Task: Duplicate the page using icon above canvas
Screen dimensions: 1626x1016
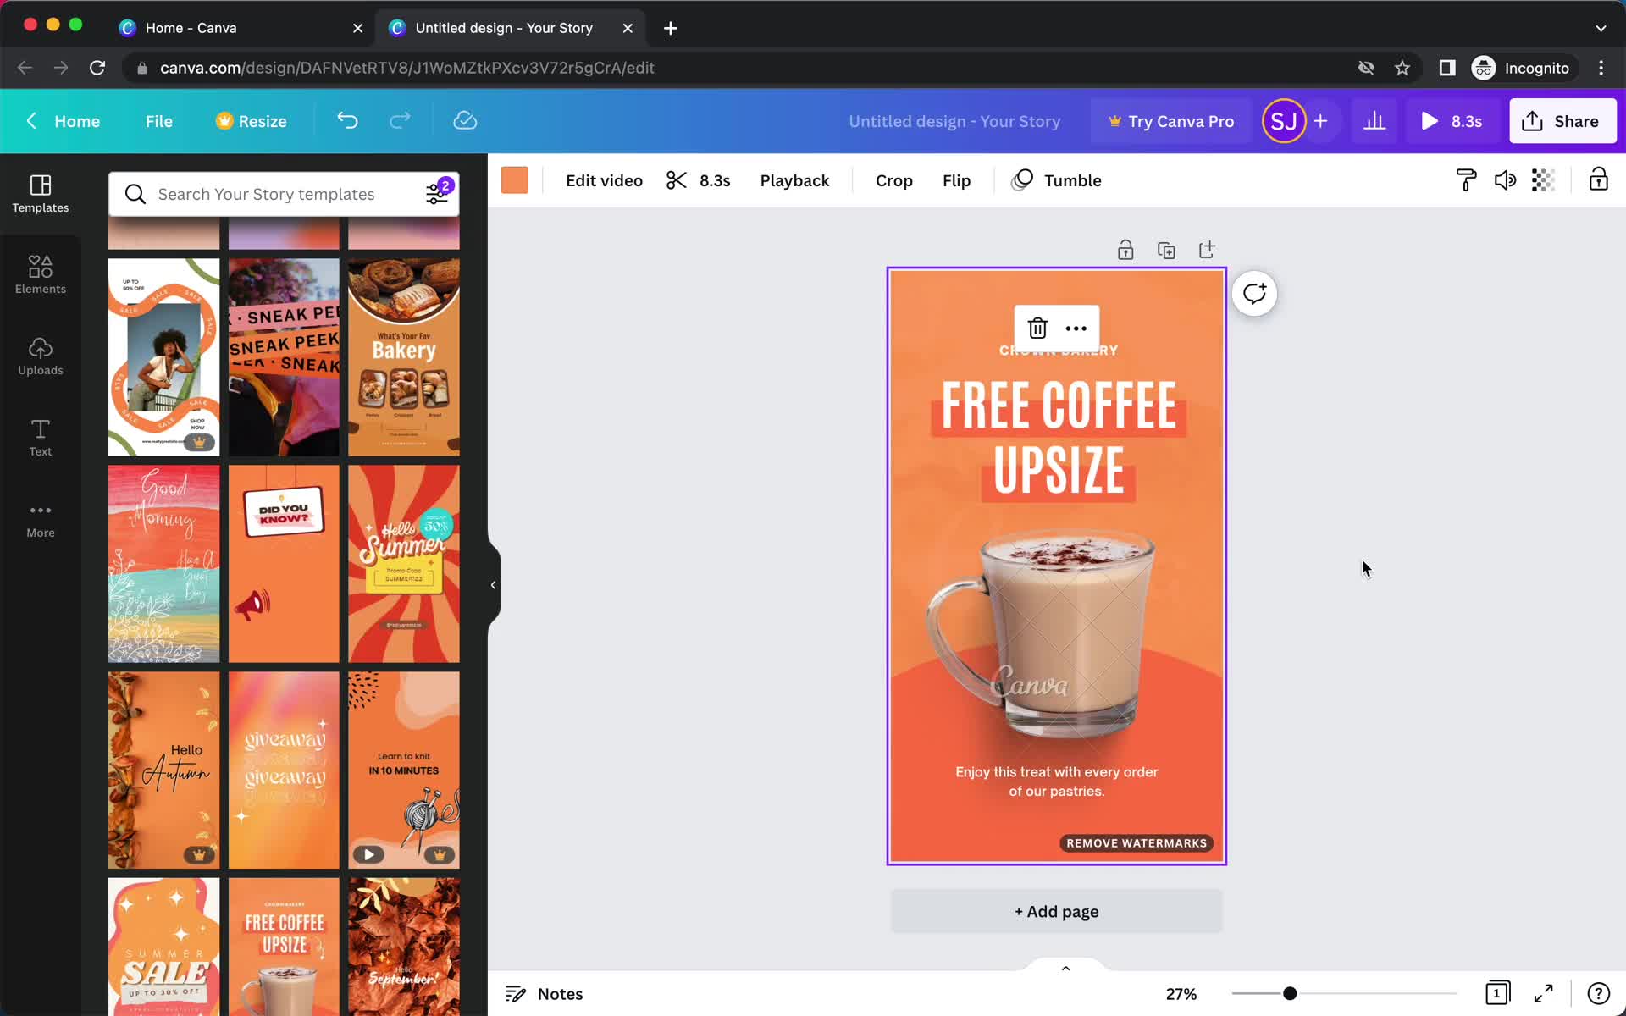Action: point(1166,250)
